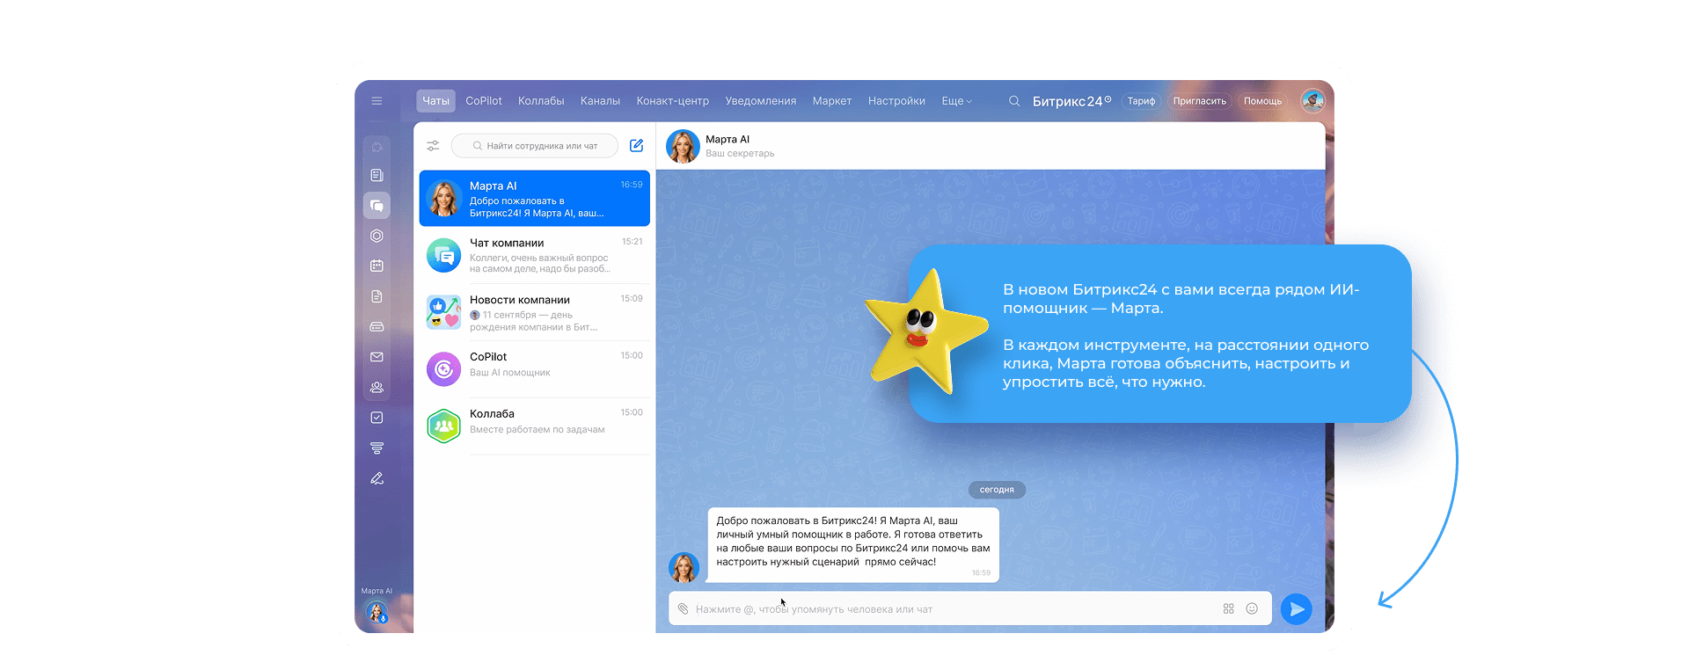Click the Пригласить button
Viewport: 1689px width, 670px height.
[1200, 101]
